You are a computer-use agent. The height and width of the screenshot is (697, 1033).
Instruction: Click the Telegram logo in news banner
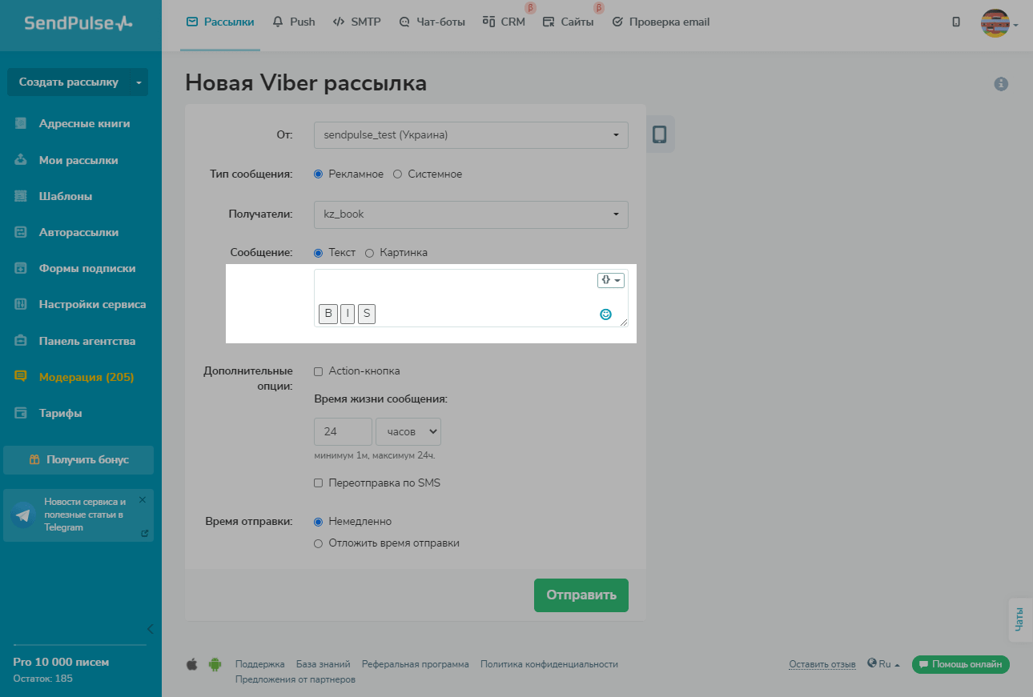(23, 515)
